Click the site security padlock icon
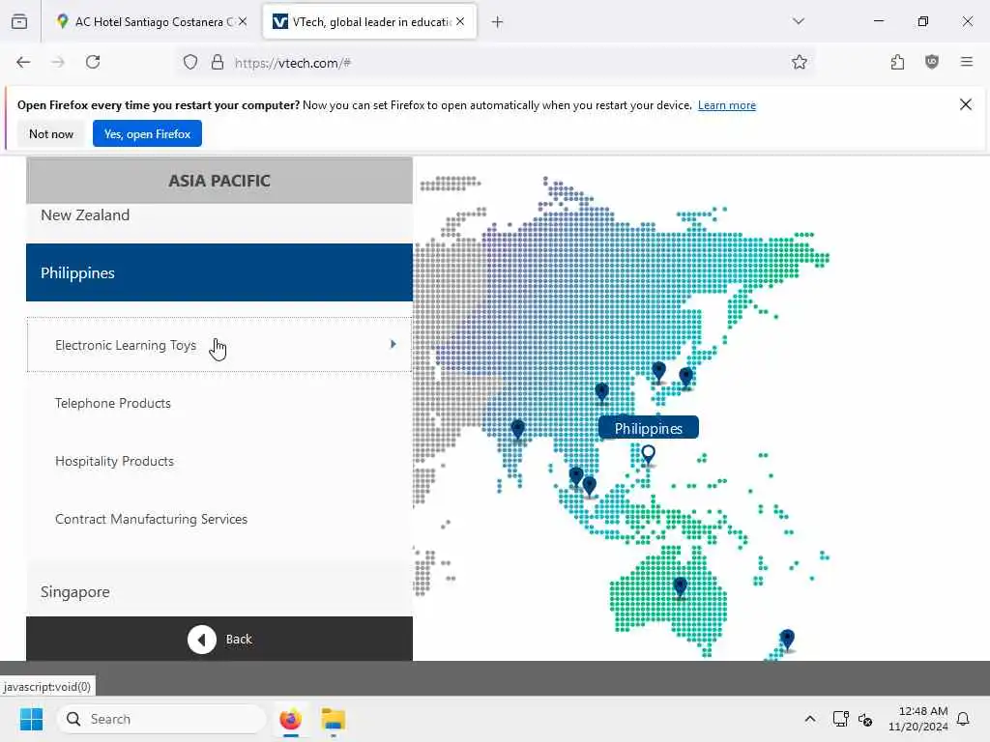This screenshot has height=742, width=990. coord(218,62)
